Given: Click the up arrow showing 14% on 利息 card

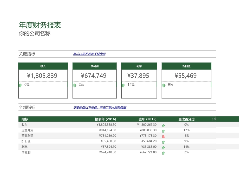Looking at the screenshot, I should coord(123,85).
